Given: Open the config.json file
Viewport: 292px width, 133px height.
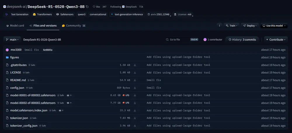Looking at the screenshot, I should pyautogui.click(x=17, y=88).
